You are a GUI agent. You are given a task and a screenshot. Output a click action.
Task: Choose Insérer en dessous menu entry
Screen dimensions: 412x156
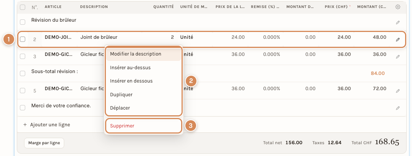[x=143, y=81]
